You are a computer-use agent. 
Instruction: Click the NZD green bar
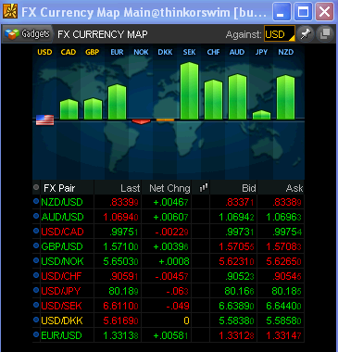pyautogui.click(x=285, y=97)
